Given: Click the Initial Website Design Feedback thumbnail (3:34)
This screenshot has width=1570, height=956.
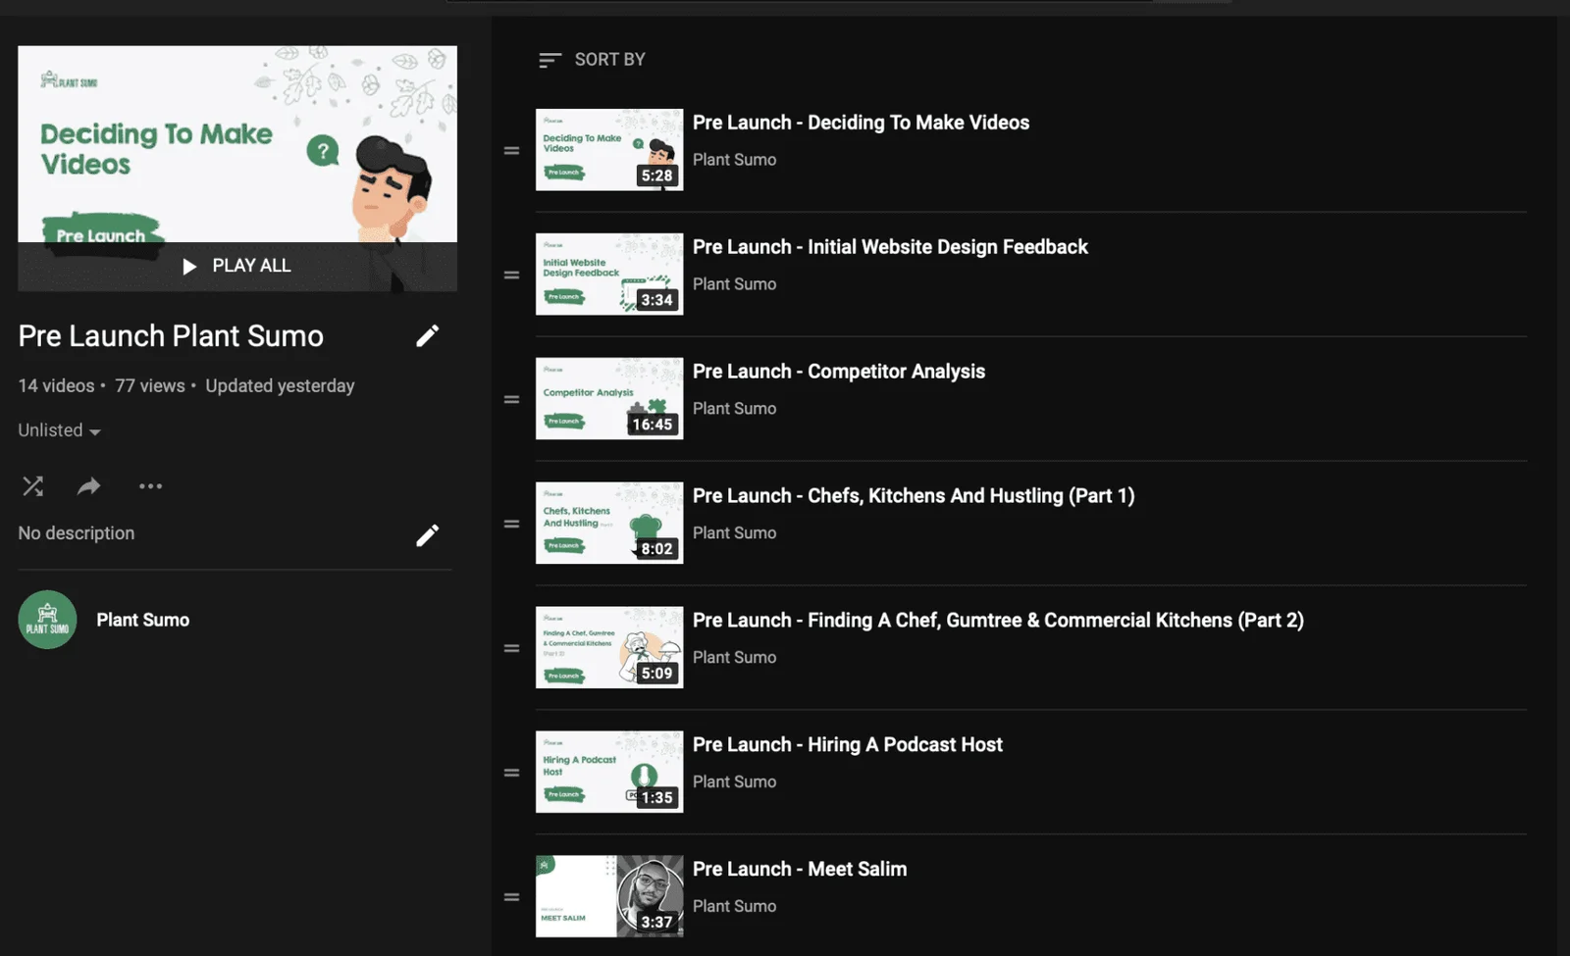Looking at the screenshot, I should (x=609, y=274).
